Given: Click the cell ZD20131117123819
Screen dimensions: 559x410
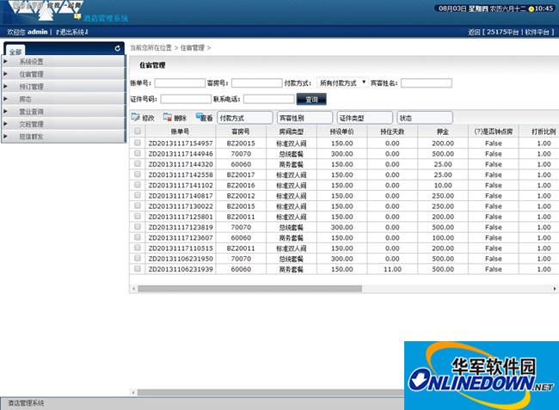Looking at the screenshot, I should click(x=181, y=227).
